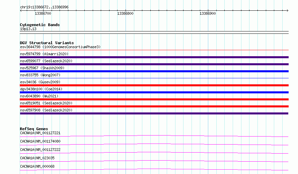Viewport: 298px width, 174px height.
Task: Open variant nsv6599077 (Sedlazeck2020)
Action: click(46, 61)
